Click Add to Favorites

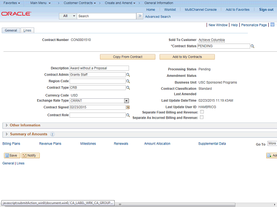tap(238, 9)
